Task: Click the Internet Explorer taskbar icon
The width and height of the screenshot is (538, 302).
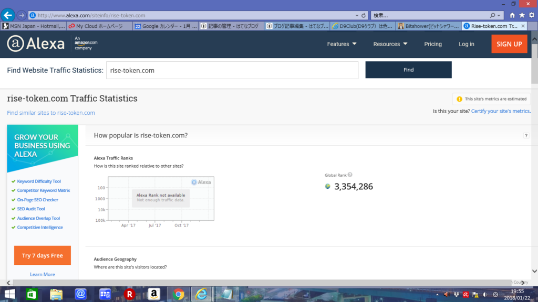Action: 202,294
